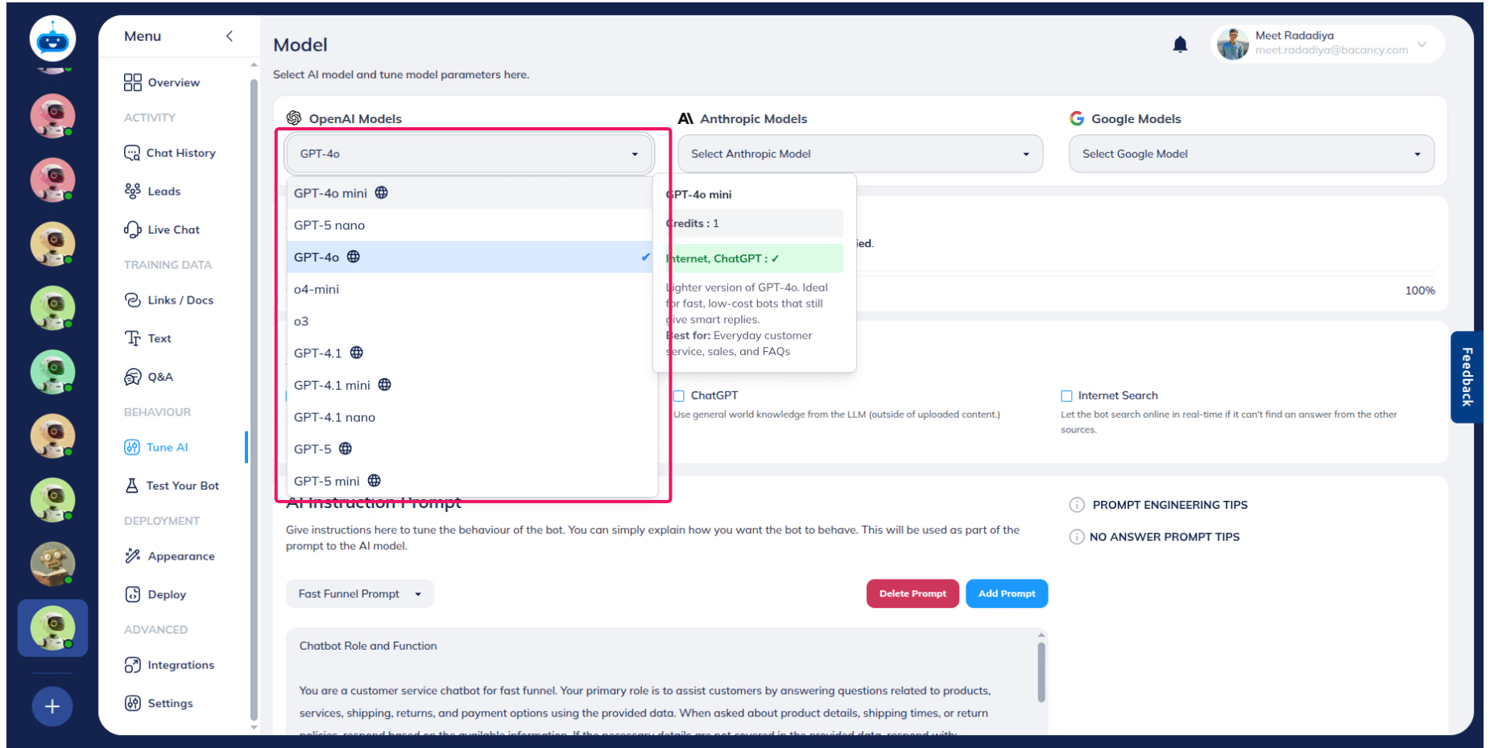Image resolution: width=1490 pixels, height=748 pixels.
Task: Click the Settings icon in sidebar
Action: click(133, 703)
